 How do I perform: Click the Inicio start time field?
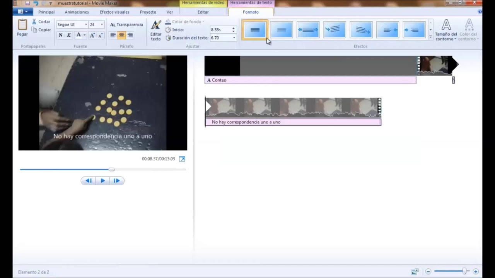click(x=220, y=30)
